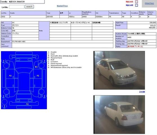The width and height of the screenshot is (157, 135).
Task: Click the Condition column header
Action: (x=135, y=13)
